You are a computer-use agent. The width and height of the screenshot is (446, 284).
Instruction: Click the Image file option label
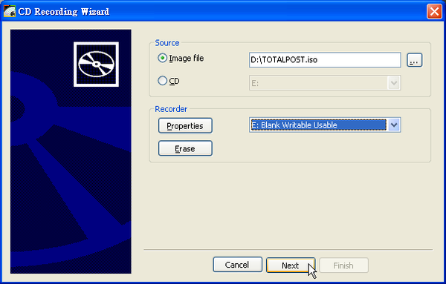tap(187, 58)
